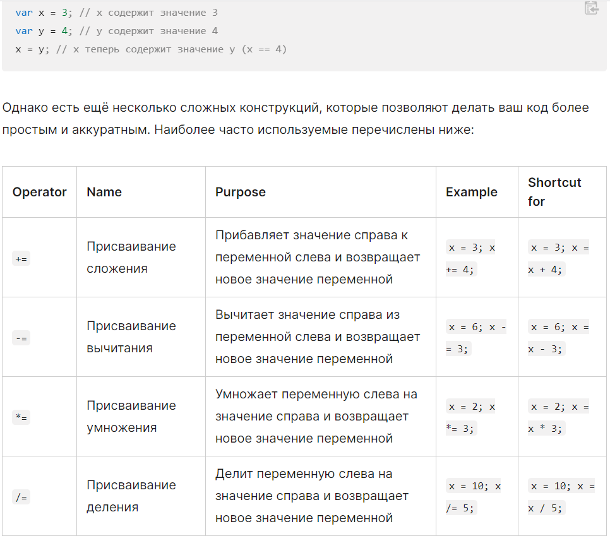The height and width of the screenshot is (536, 610).
Task: Click the 'Присваивание вычитания' cell
Action: [x=131, y=337]
